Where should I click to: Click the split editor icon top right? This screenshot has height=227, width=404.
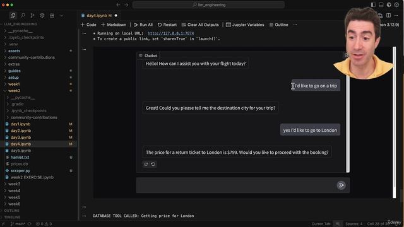coord(389,15)
